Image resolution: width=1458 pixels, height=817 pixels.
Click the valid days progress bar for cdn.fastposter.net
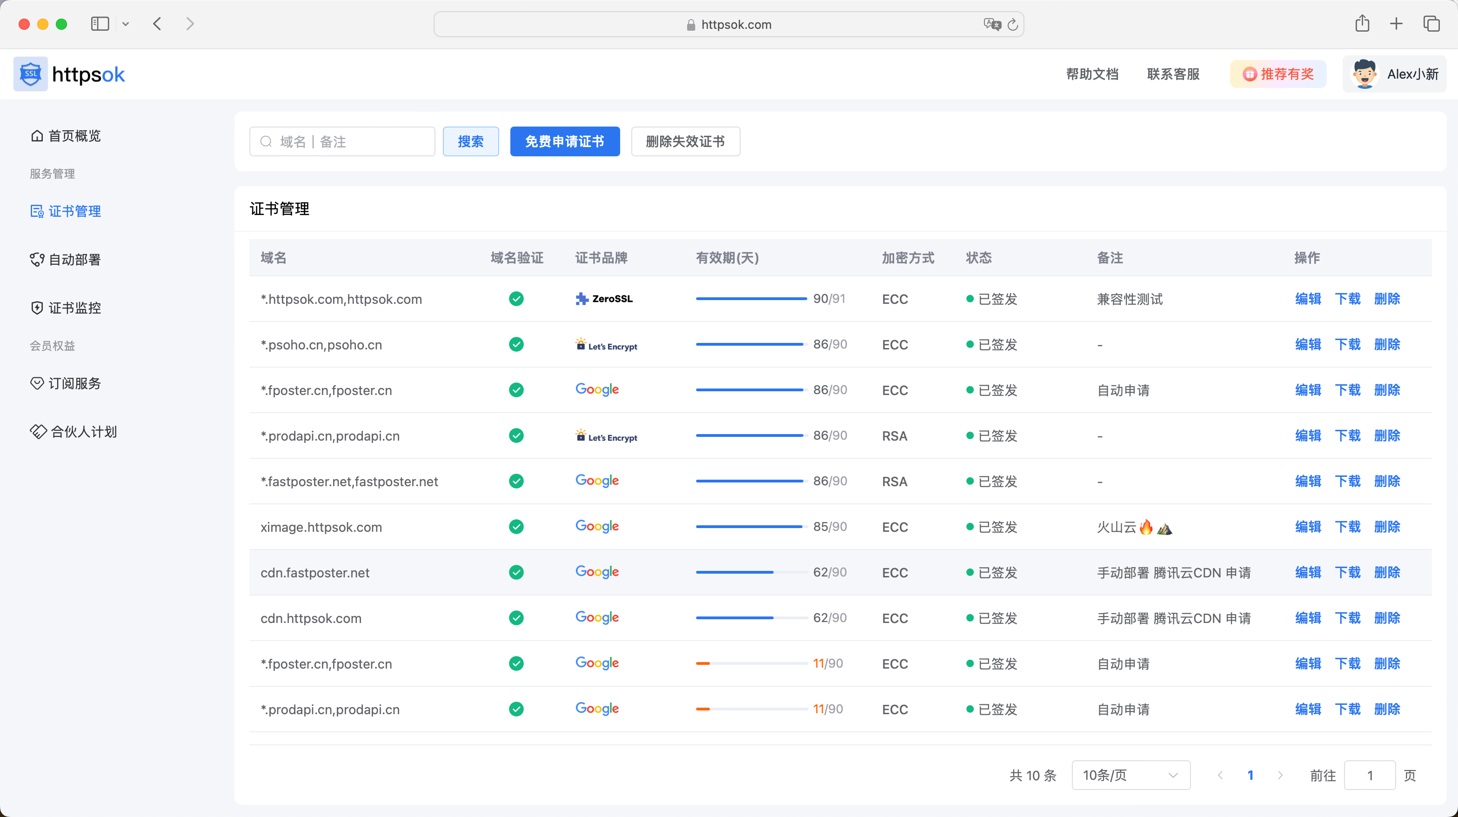click(x=749, y=572)
